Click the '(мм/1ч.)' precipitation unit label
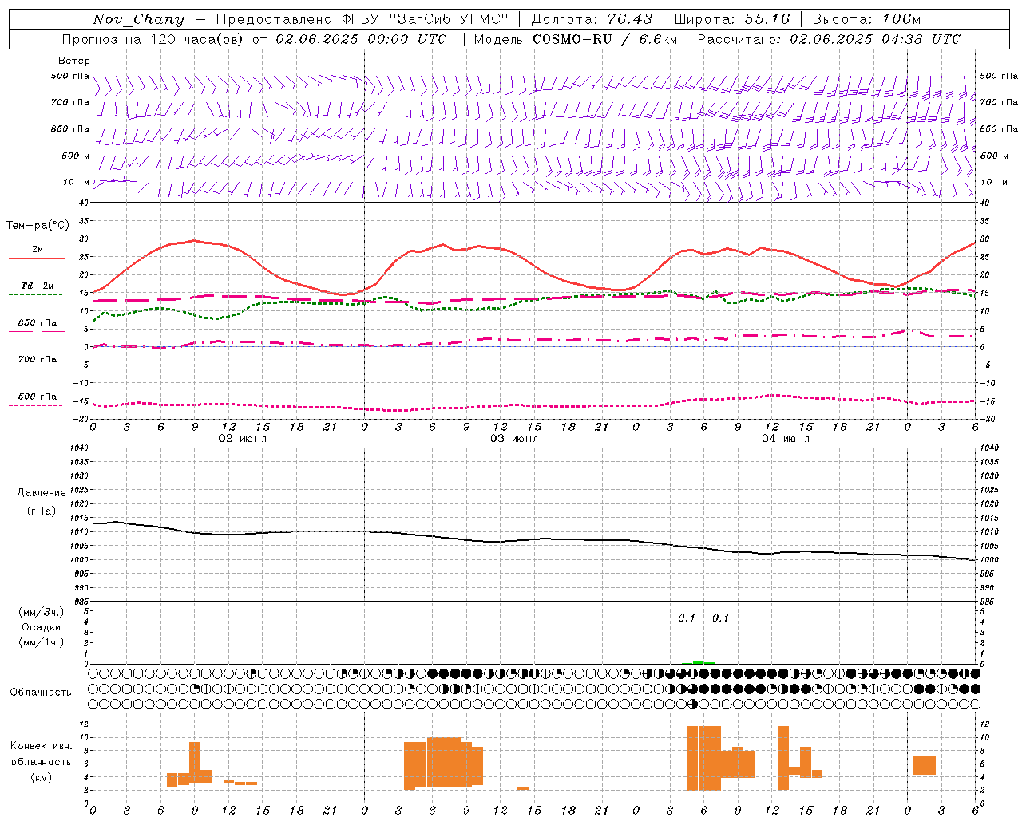Screen dimensions: 1022x817 (x=42, y=642)
